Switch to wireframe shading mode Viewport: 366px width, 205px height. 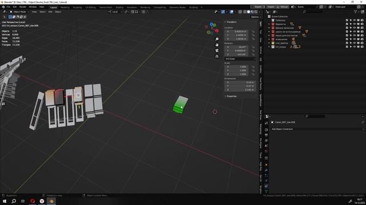click(245, 11)
